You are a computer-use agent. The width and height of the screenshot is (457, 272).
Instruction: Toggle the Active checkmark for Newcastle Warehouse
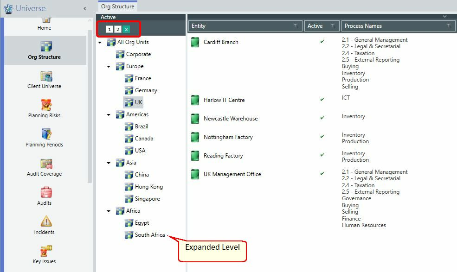(x=322, y=118)
